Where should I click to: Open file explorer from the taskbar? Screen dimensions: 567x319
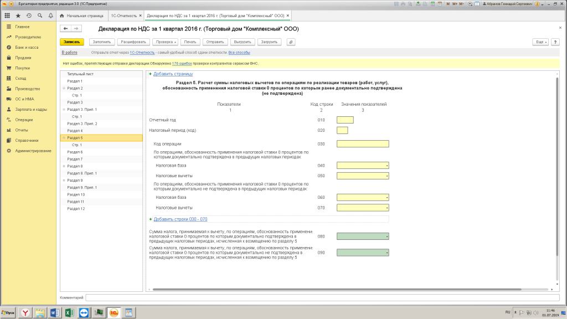tap(40, 312)
